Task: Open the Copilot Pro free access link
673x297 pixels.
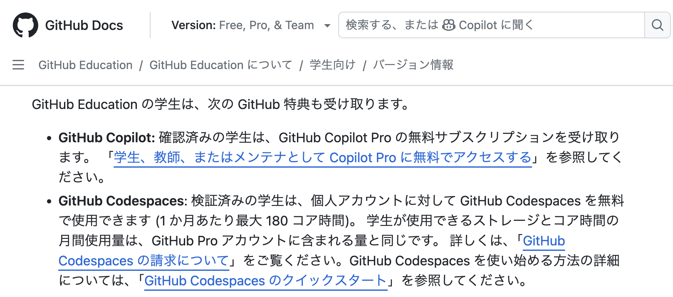Action: [322, 157]
